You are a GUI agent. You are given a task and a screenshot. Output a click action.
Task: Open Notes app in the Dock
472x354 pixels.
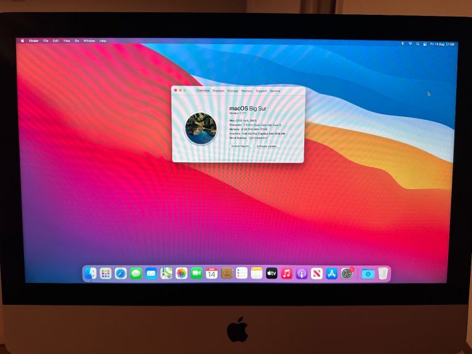(x=256, y=273)
